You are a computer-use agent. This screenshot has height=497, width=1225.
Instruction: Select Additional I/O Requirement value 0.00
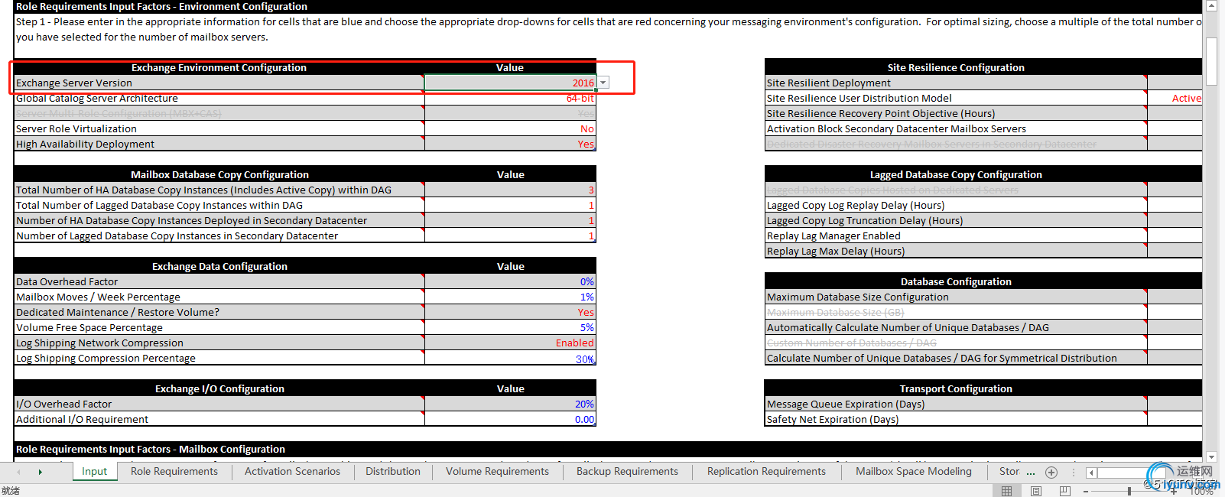point(510,419)
